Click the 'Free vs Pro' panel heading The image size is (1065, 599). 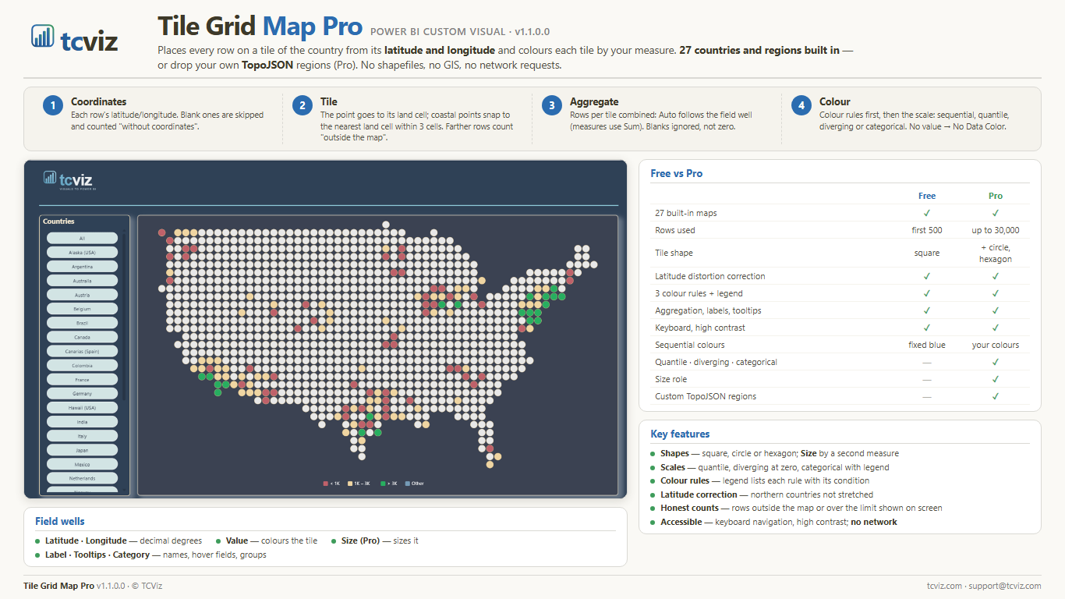coord(676,173)
